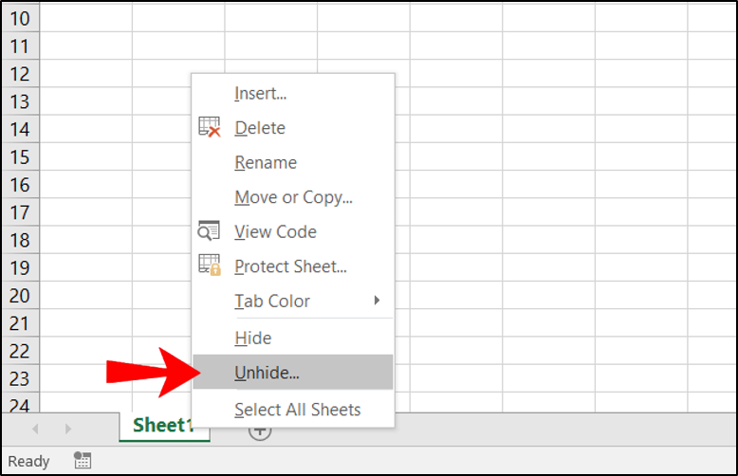Choose Hide from the context menu
This screenshot has height=476, width=738.
click(x=253, y=338)
